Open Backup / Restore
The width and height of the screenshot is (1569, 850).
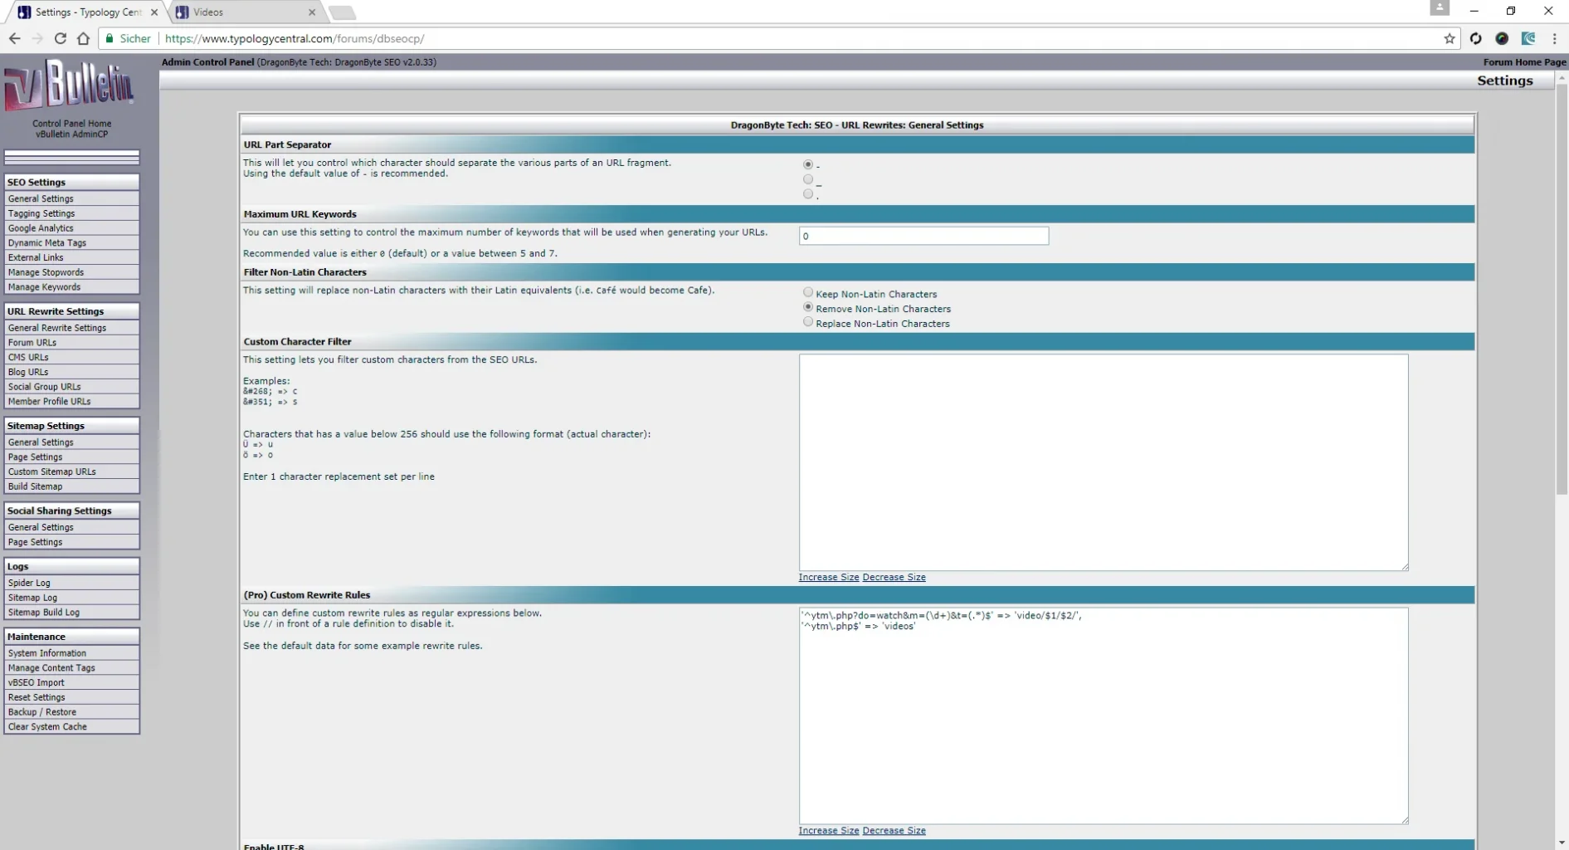point(71,712)
